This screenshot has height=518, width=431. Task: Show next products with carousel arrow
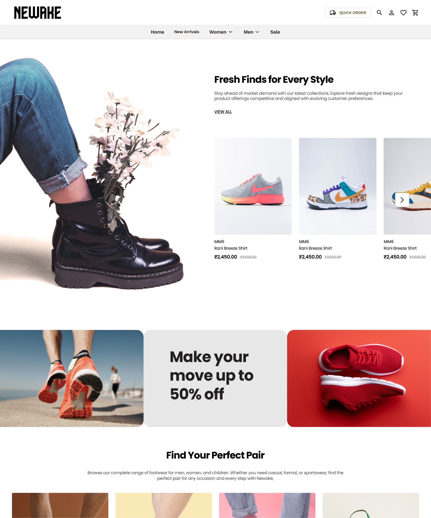pyautogui.click(x=402, y=200)
